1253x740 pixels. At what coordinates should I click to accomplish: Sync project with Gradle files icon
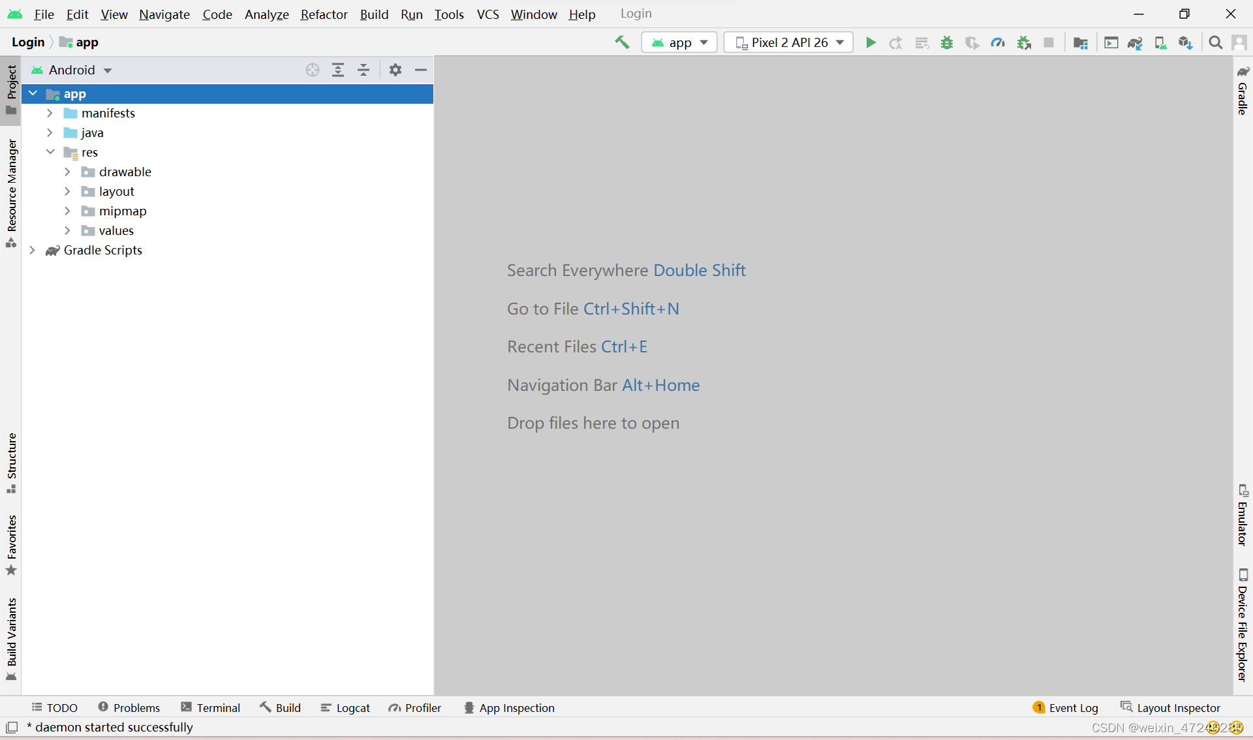pos(1136,42)
